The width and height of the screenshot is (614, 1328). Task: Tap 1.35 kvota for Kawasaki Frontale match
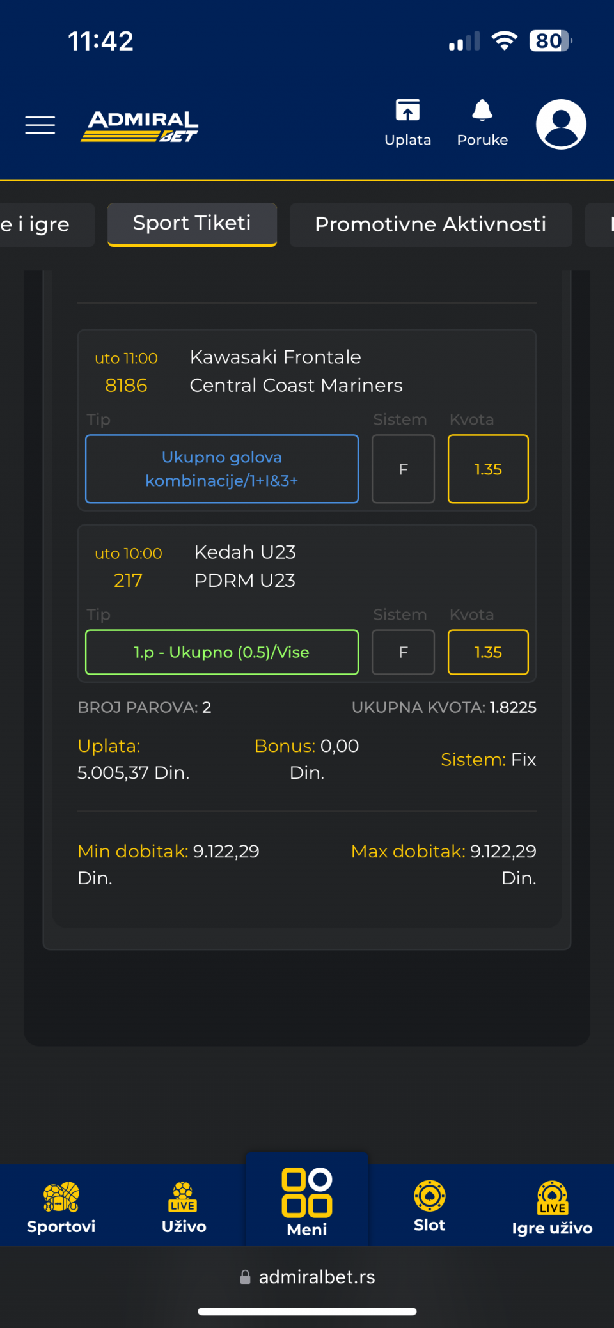tap(488, 469)
